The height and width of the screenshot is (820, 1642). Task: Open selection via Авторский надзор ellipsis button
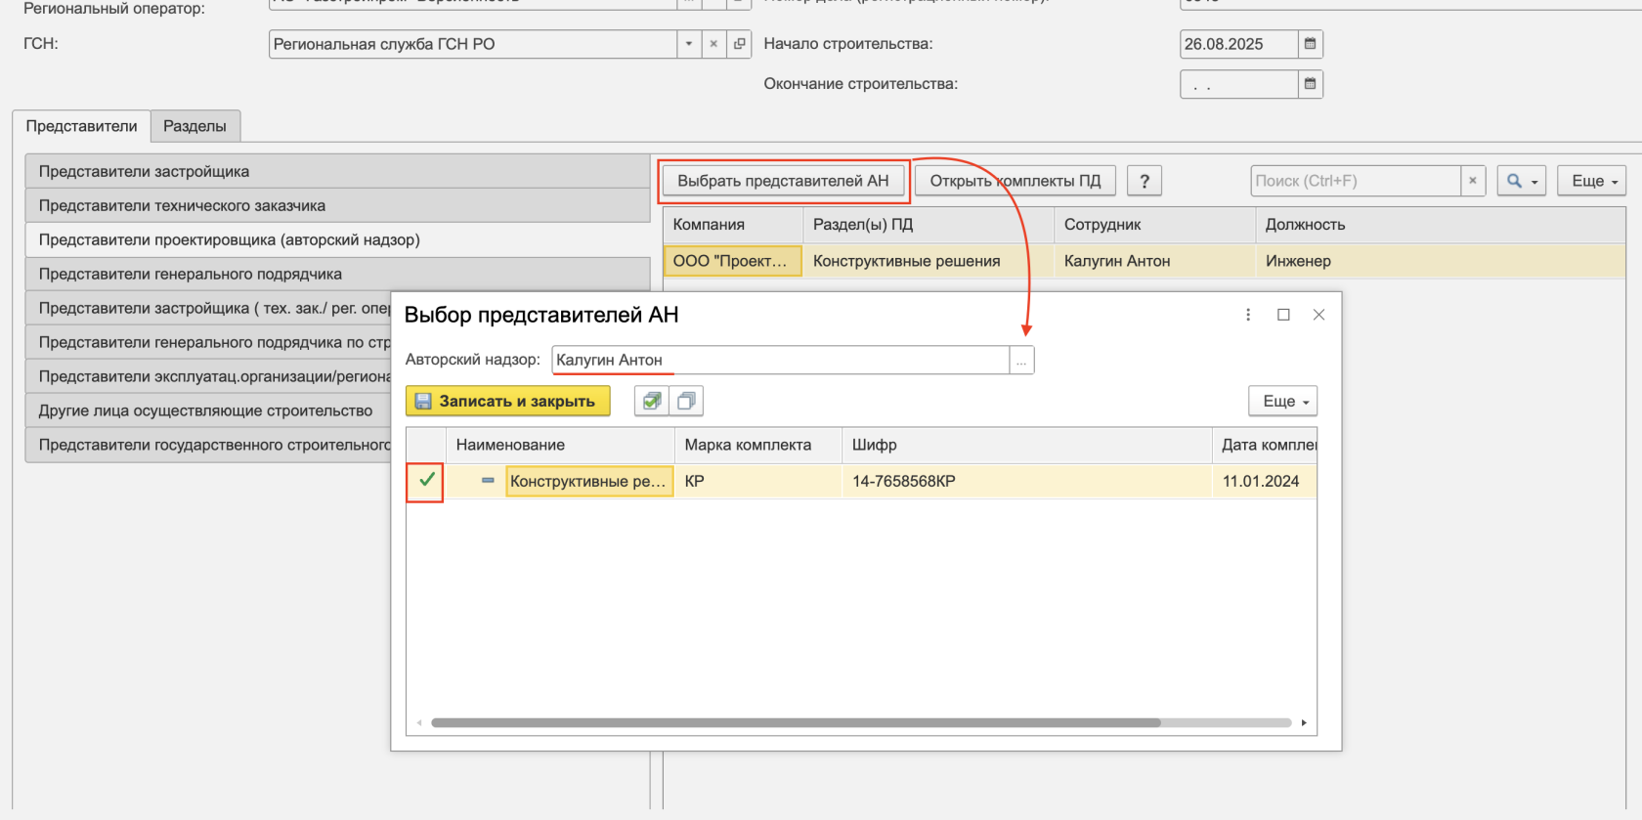[1021, 360]
